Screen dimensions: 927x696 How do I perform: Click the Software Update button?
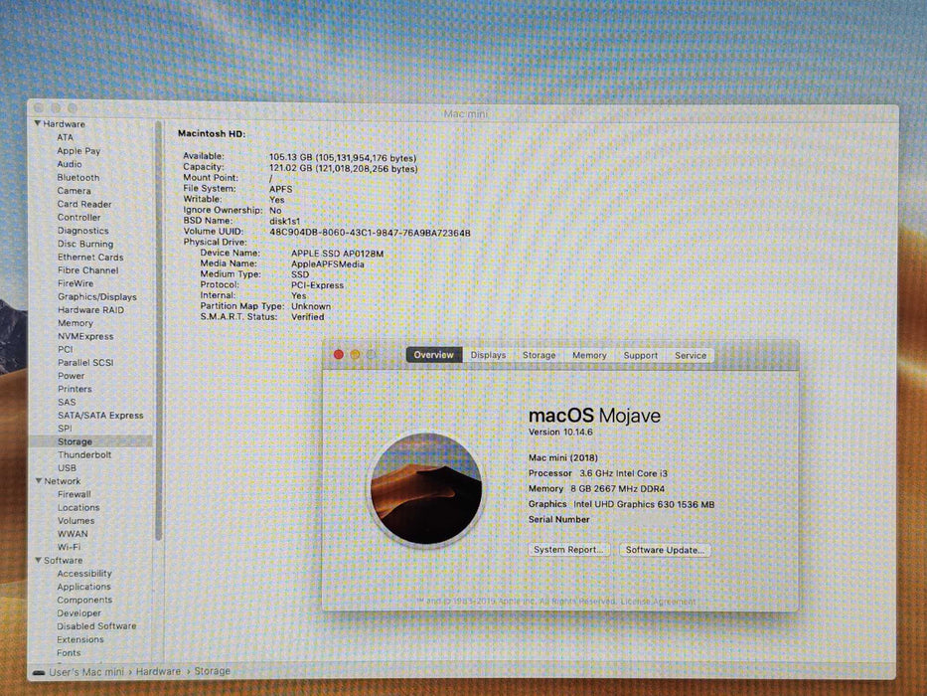[664, 549]
